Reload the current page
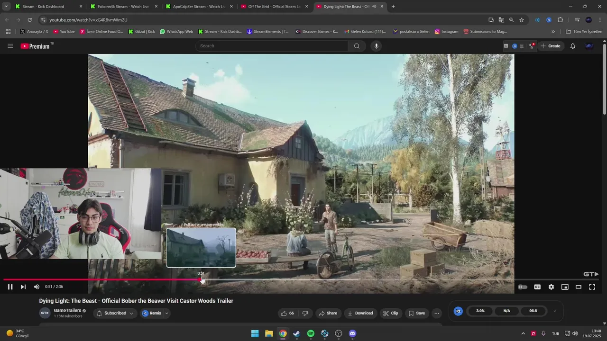This screenshot has width=607, height=341. [29, 20]
